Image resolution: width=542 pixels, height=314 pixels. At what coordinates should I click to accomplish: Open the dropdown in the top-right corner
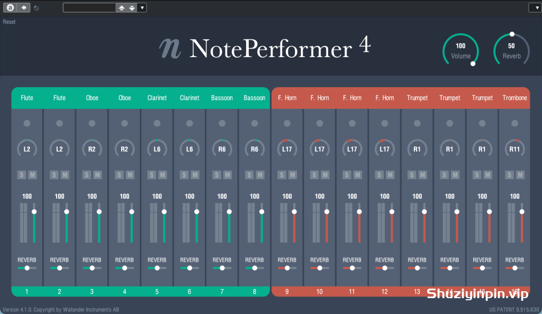pos(536,7)
